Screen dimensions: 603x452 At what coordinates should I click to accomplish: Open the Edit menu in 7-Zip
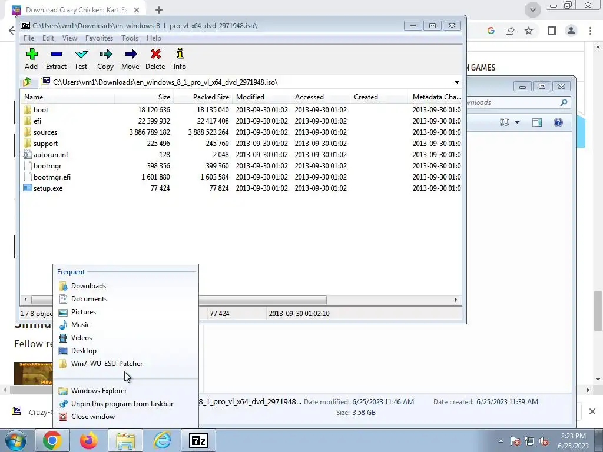point(48,38)
